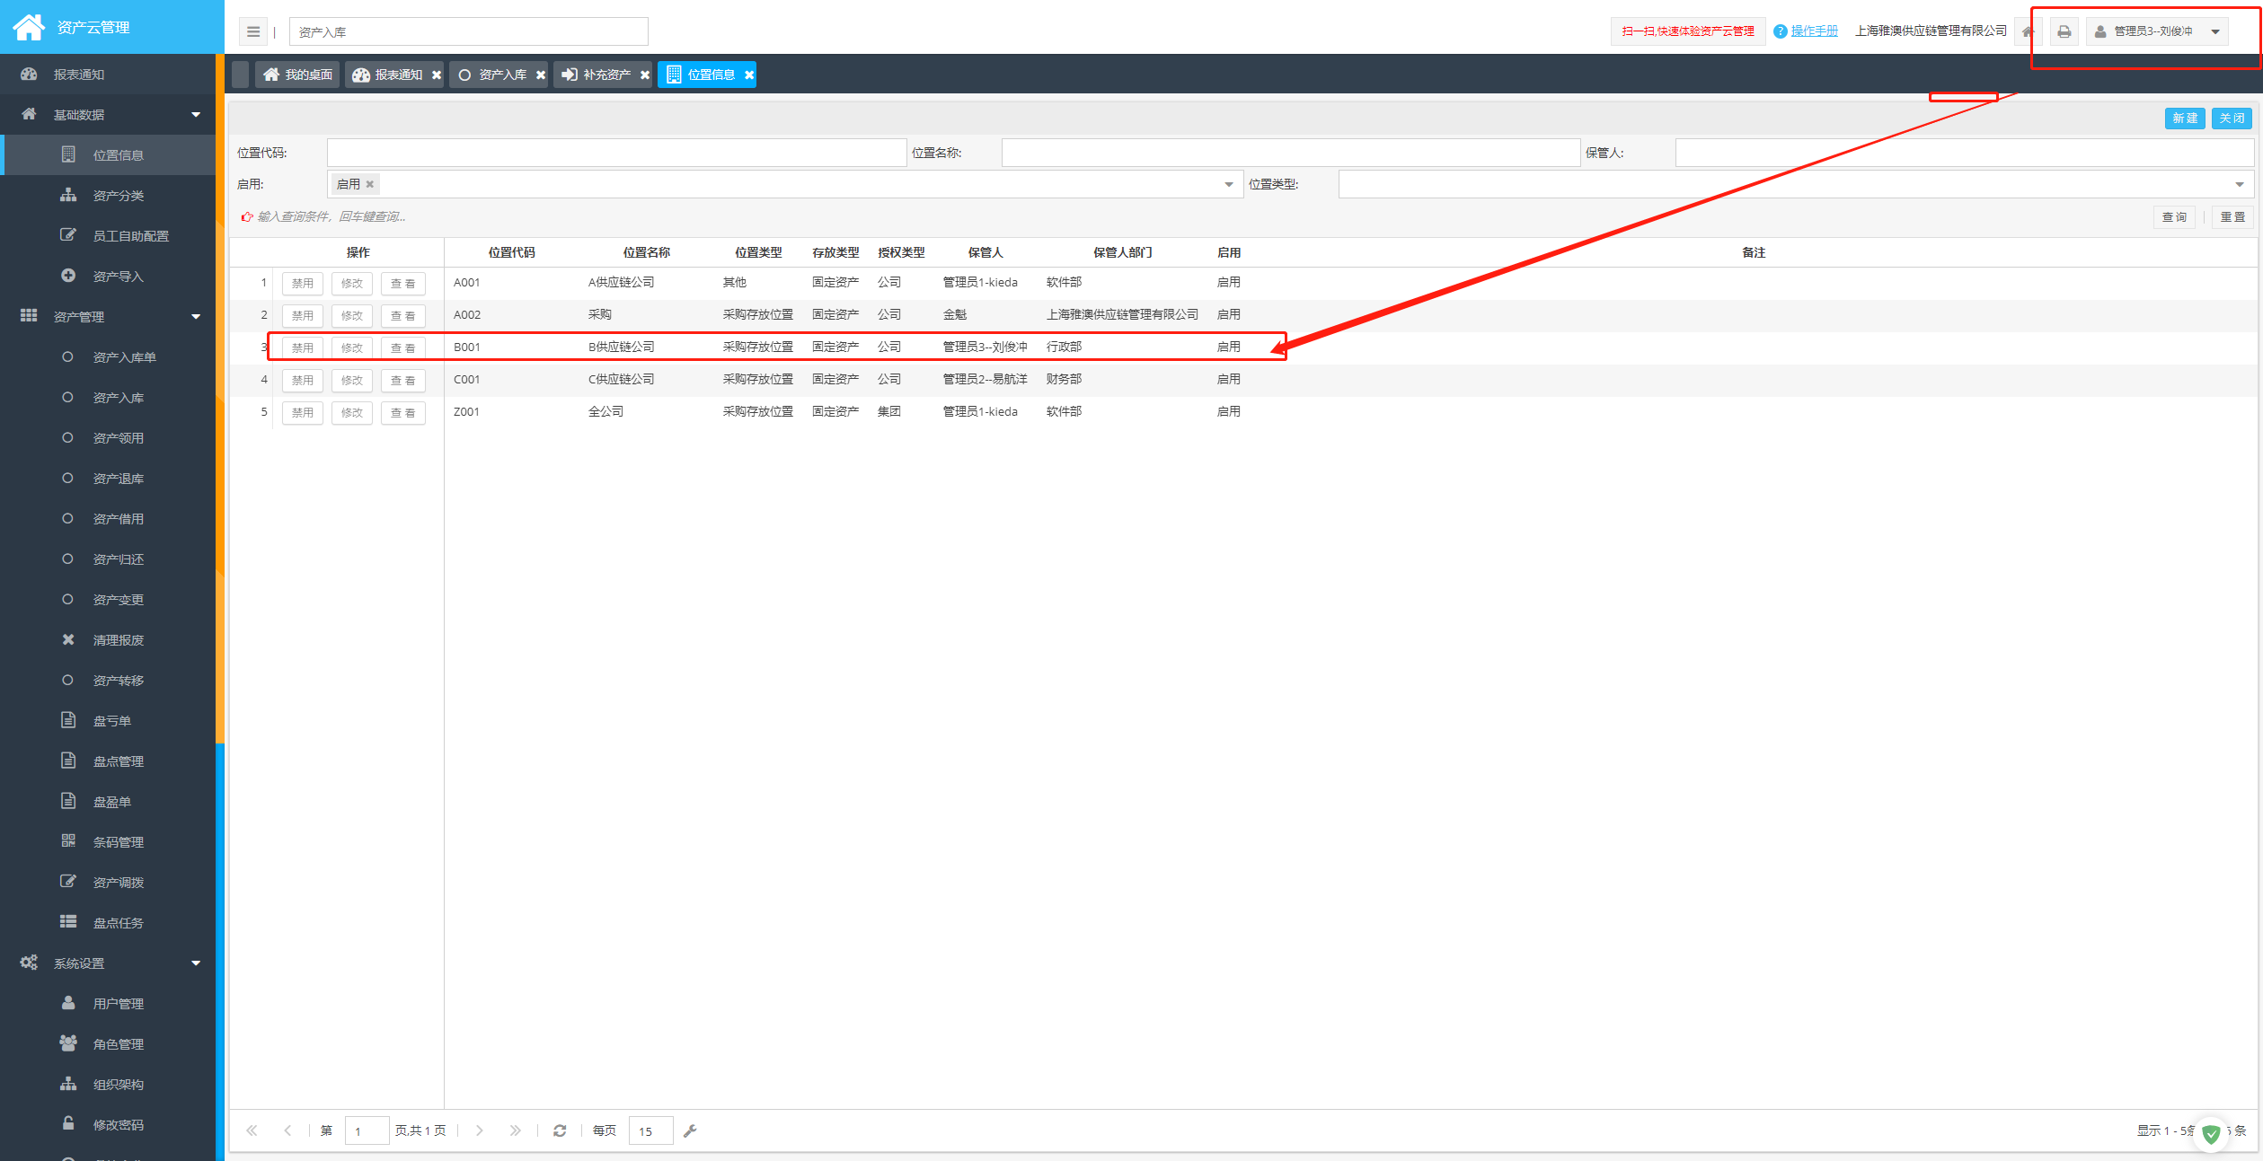Close the 位置信息 tab
This screenshot has height=1161, width=2263.
pyautogui.click(x=749, y=75)
